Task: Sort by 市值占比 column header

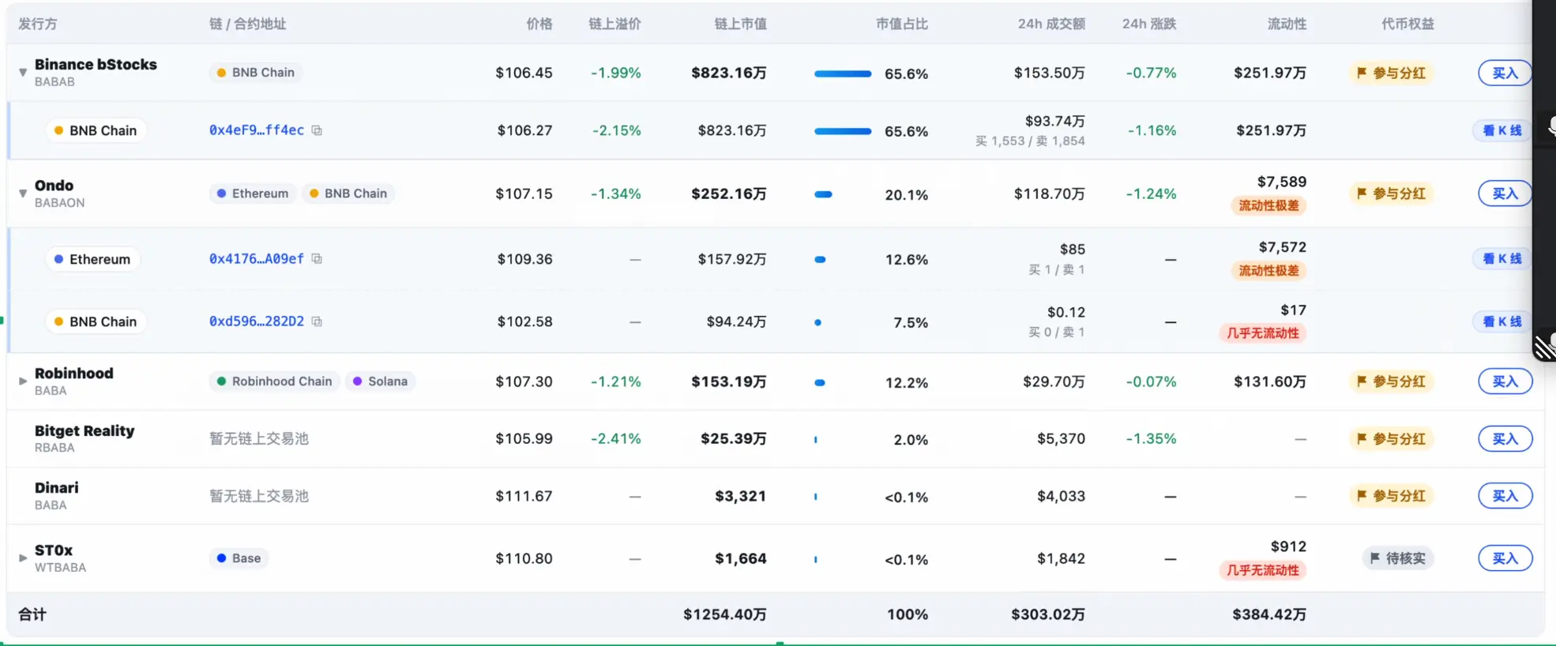Action: point(901,24)
